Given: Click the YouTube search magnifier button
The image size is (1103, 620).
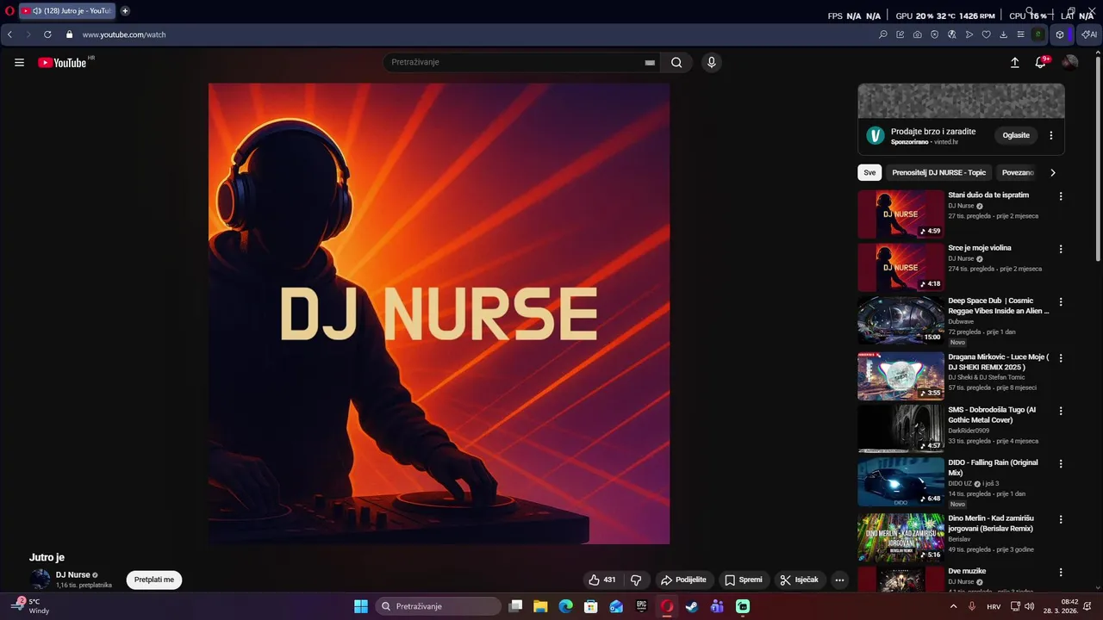Looking at the screenshot, I should 676,62.
